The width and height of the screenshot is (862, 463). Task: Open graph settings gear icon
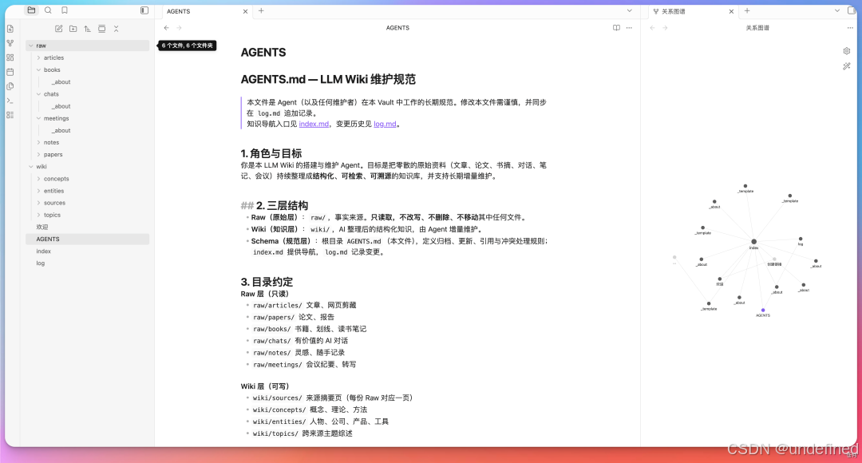click(847, 51)
